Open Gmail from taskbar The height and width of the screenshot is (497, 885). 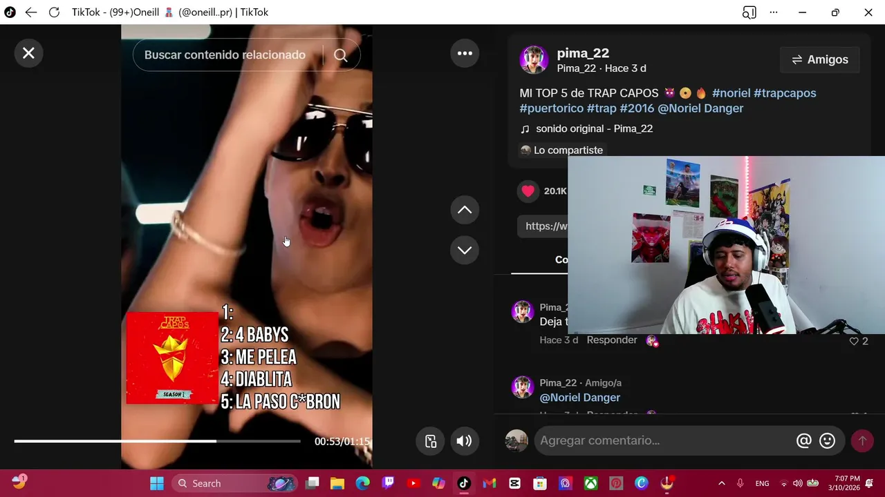[490, 483]
